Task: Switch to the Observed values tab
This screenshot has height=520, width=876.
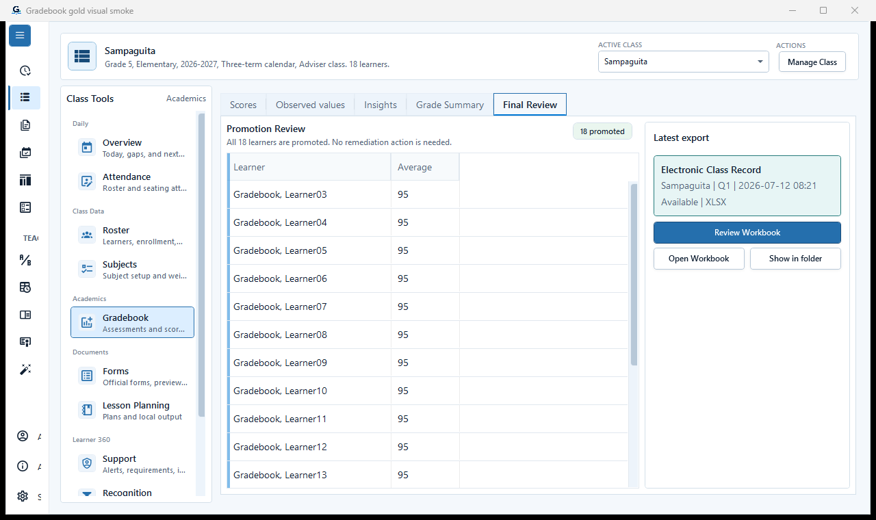Action: coord(310,105)
